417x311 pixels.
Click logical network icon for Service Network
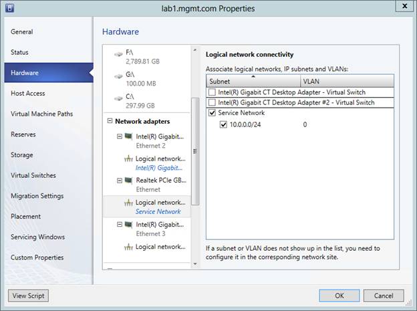point(128,203)
